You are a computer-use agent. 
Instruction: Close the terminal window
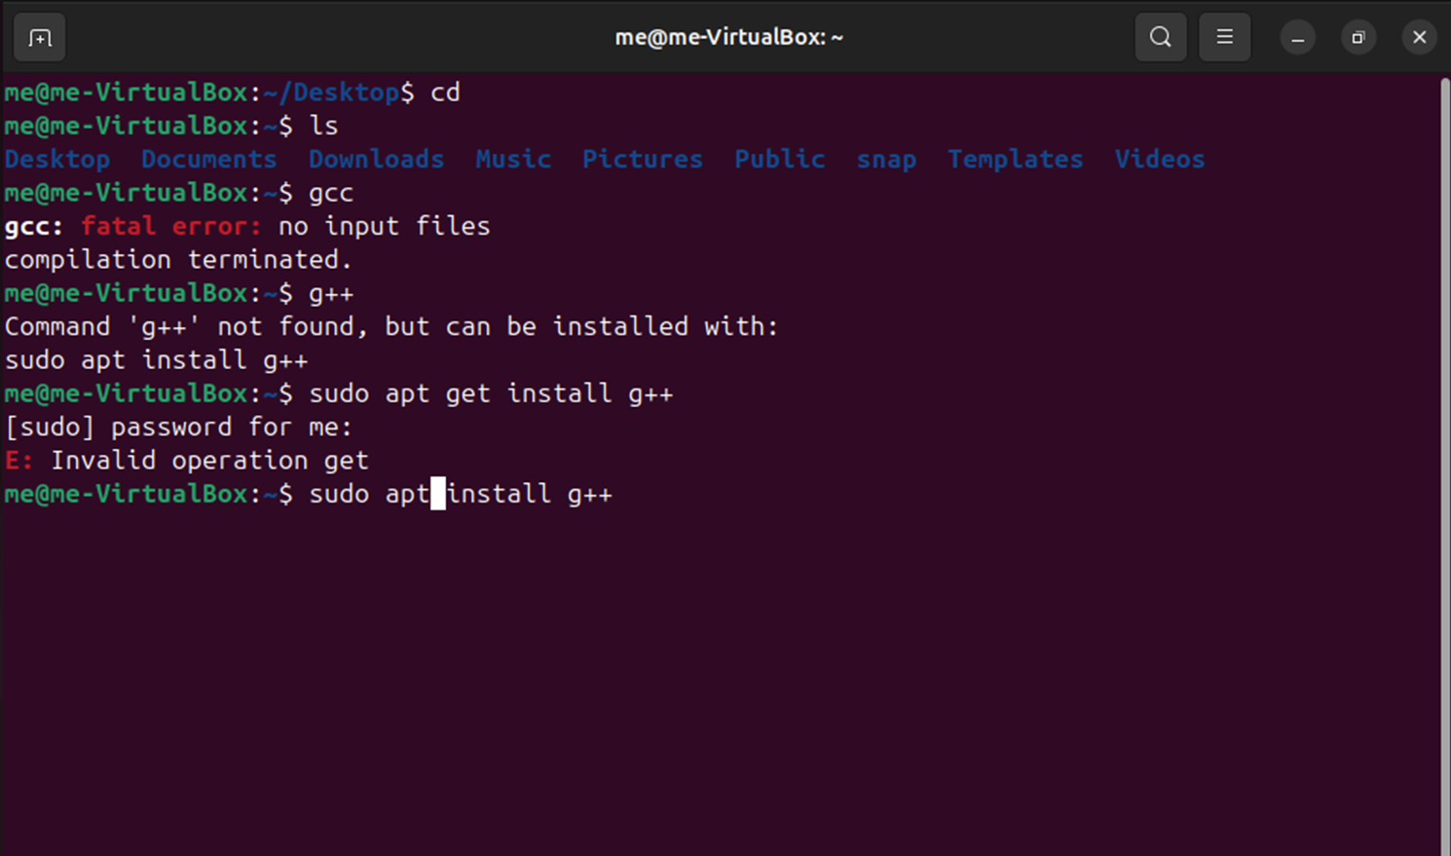tap(1419, 37)
